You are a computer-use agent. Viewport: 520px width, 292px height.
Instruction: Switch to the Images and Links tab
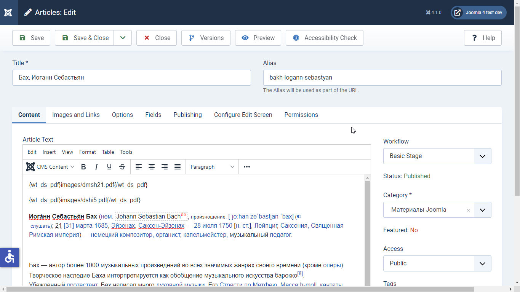click(76, 115)
